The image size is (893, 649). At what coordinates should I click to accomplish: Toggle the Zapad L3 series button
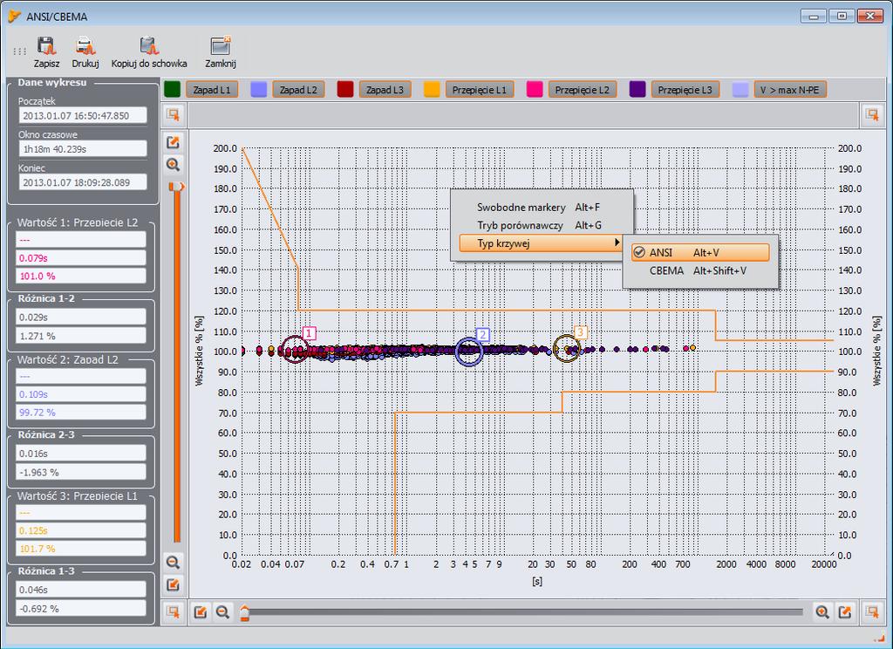click(x=385, y=90)
